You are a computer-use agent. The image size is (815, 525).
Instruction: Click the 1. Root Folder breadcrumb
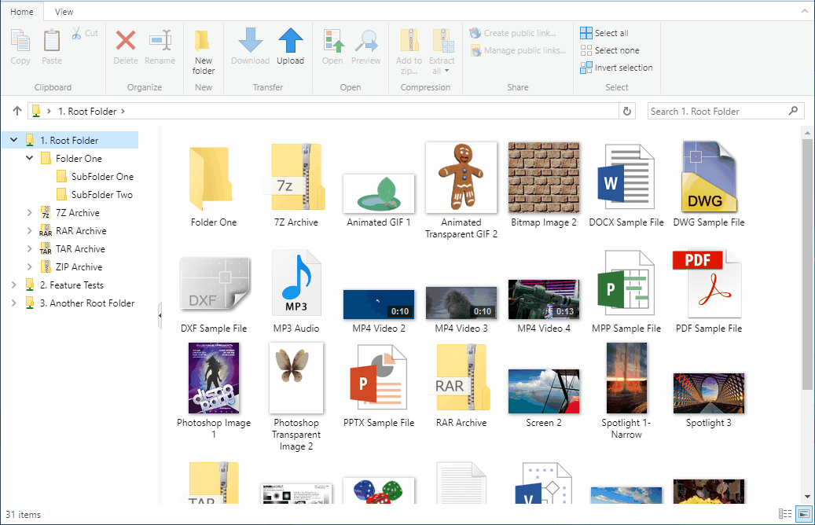[x=86, y=112]
